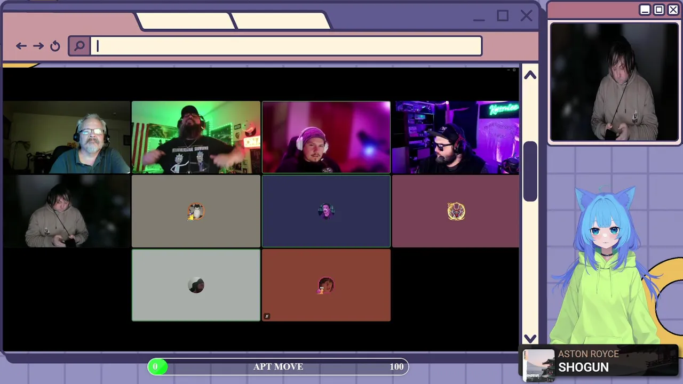Click the webcam feed in the overlay window
The height and width of the screenshot is (384, 683).
(614, 82)
